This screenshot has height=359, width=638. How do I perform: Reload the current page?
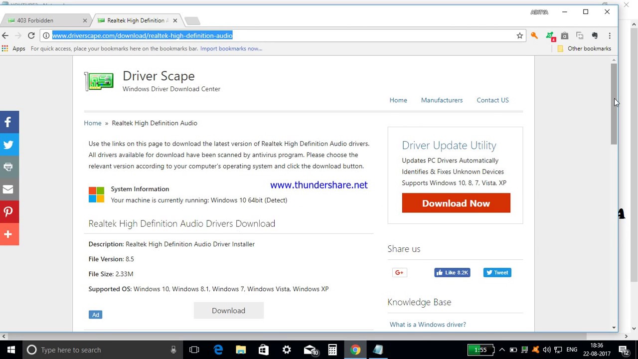click(x=31, y=35)
